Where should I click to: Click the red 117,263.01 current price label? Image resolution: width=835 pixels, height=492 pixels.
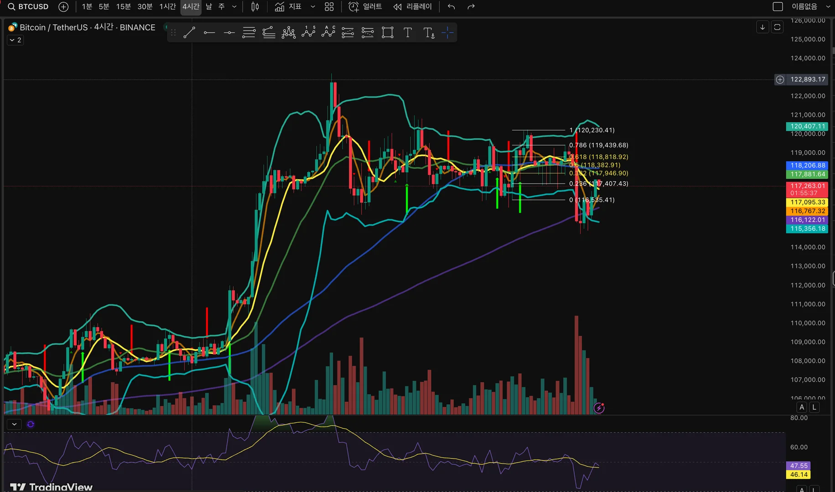click(x=807, y=189)
